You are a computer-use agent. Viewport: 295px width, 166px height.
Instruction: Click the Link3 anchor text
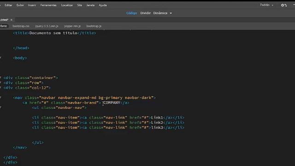[x=157, y=128]
